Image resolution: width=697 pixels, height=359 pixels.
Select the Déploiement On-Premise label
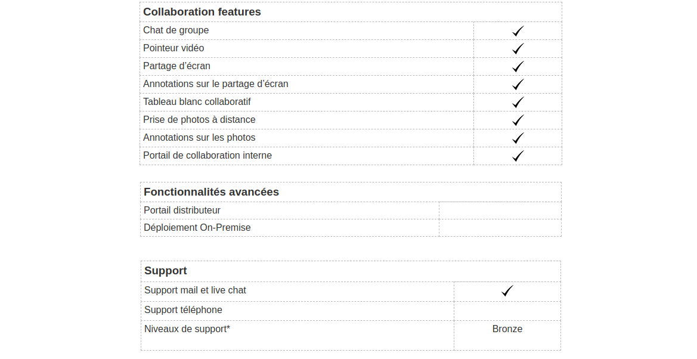pyautogui.click(x=197, y=228)
